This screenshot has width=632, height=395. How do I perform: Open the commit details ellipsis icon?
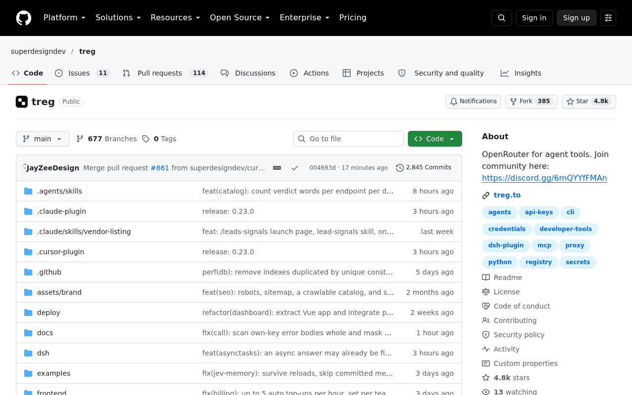point(277,168)
